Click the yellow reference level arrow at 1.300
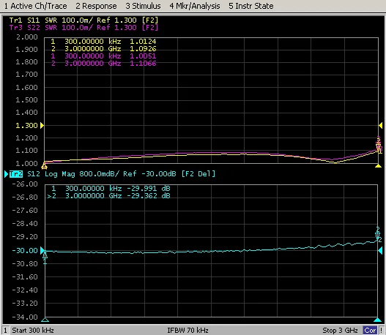 click(x=42, y=126)
